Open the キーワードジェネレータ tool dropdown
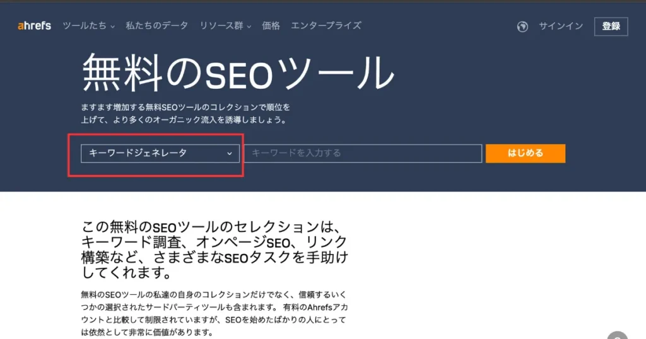Screen dimensions: 646x339 tap(160, 154)
